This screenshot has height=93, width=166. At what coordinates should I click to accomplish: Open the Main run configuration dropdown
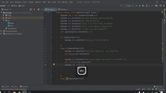point(129,6)
